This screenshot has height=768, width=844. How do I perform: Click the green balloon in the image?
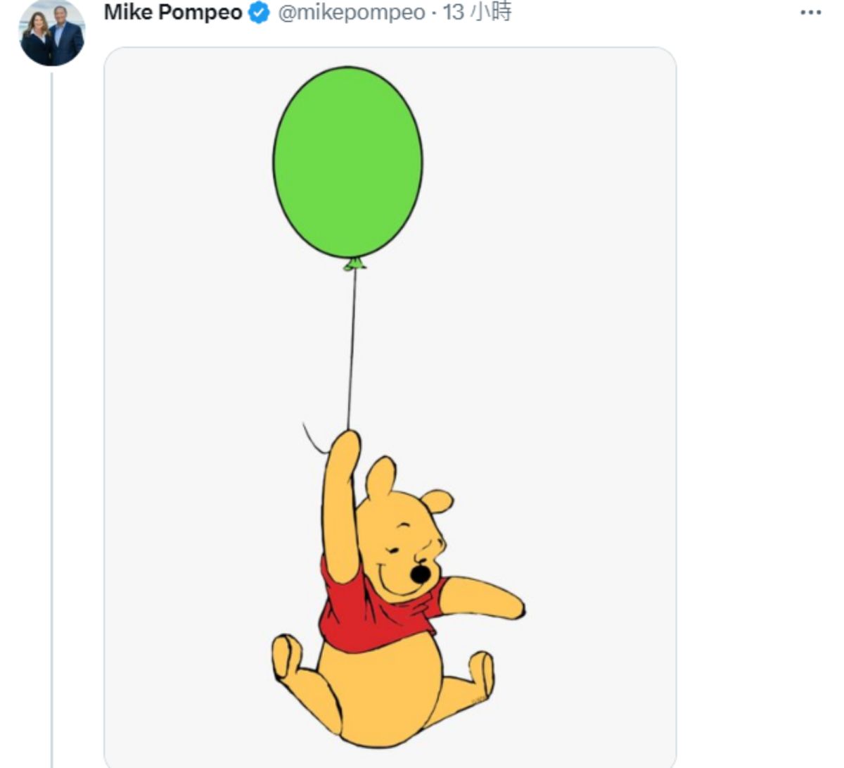[x=347, y=162]
